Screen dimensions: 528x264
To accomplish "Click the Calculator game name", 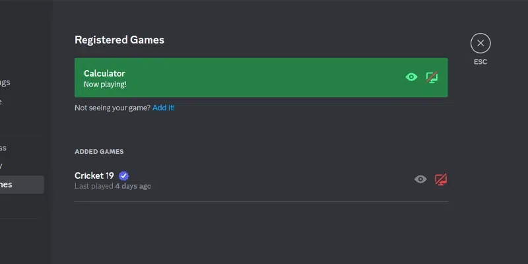I will [104, 73].
